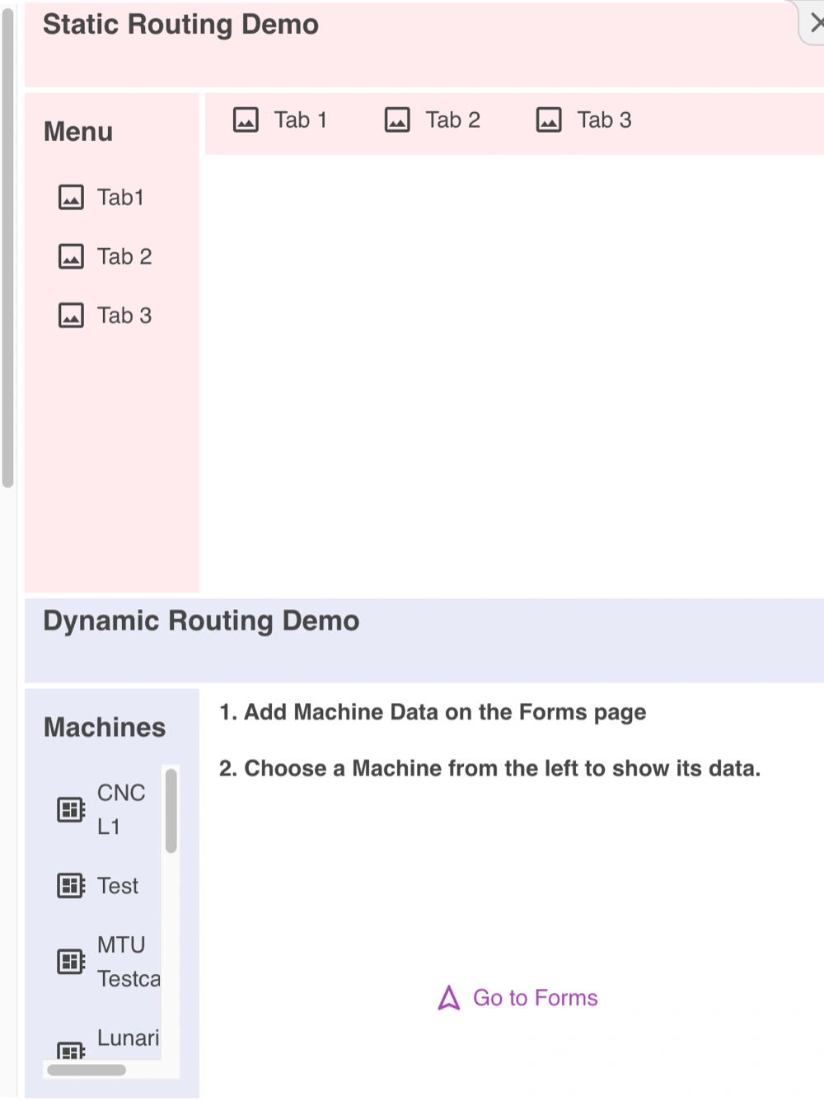Screen dimensions: 824x1101
Task: Select Tab 3 in the top tab bar
Action: (x=604, y=120)
